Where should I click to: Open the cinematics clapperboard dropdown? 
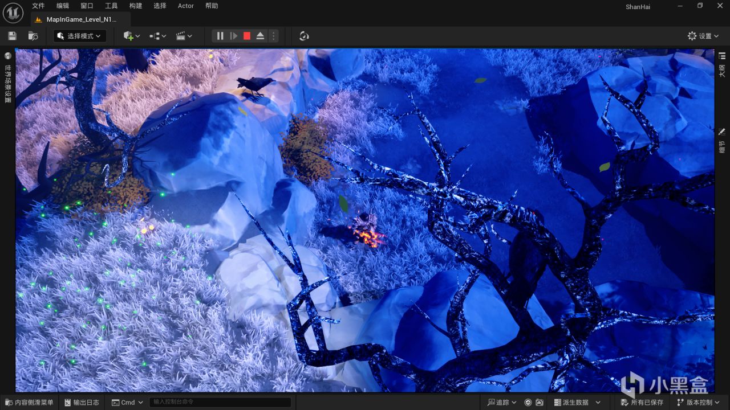184,36
